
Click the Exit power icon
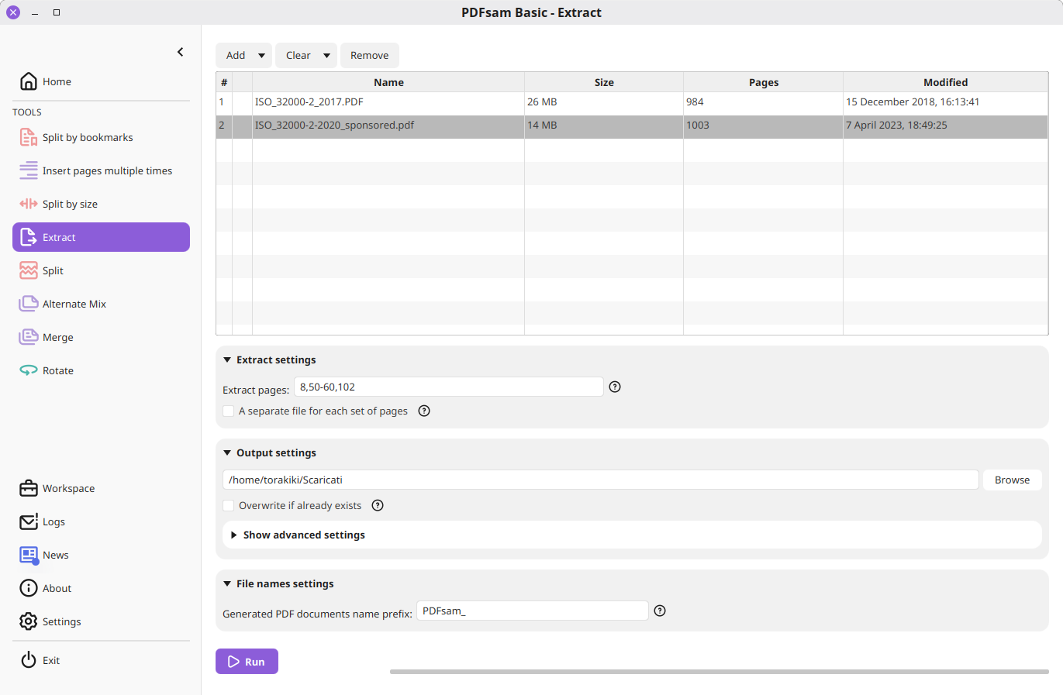29,660
